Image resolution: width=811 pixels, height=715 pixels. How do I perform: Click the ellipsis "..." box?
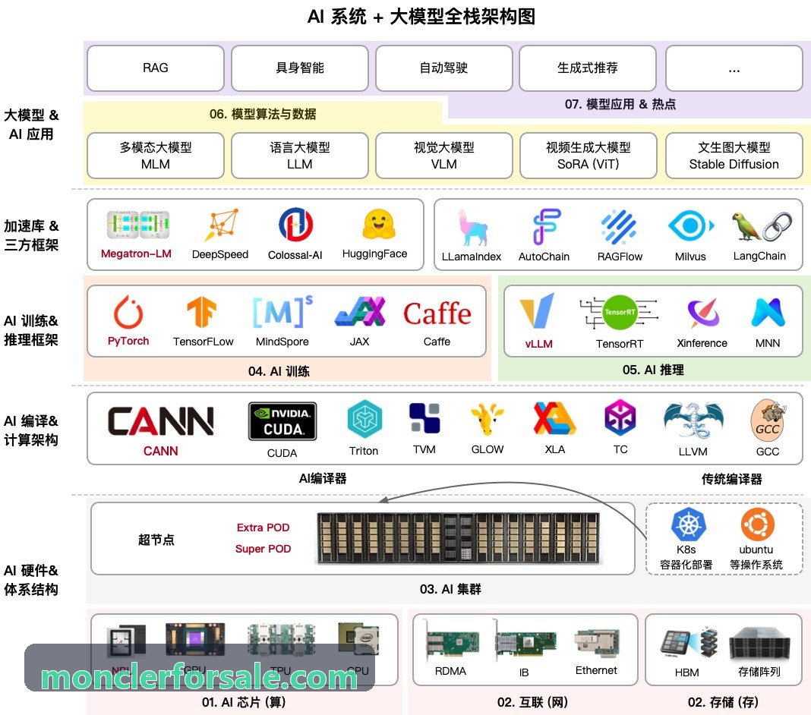pyautogui.click(x=734, y=68)
